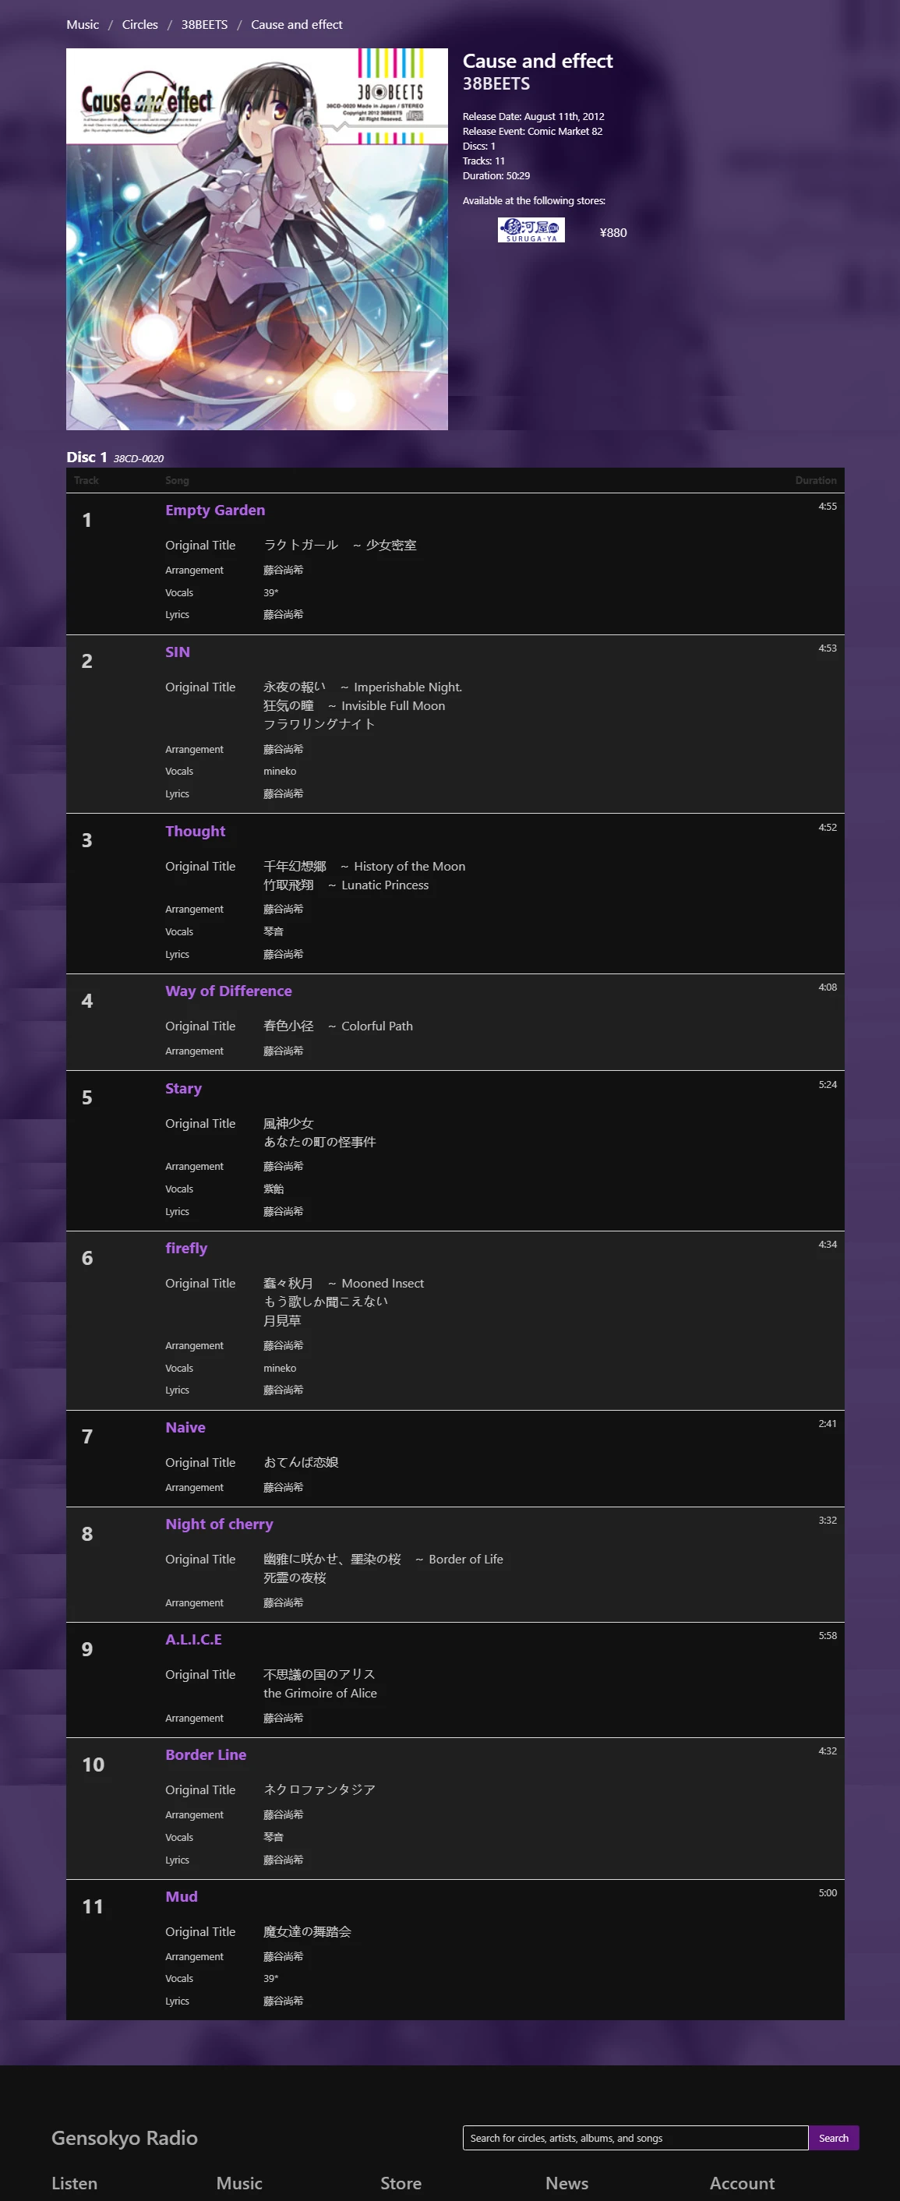View the Cause and effect album cover
900x2201 pixels.
(257, 239)
